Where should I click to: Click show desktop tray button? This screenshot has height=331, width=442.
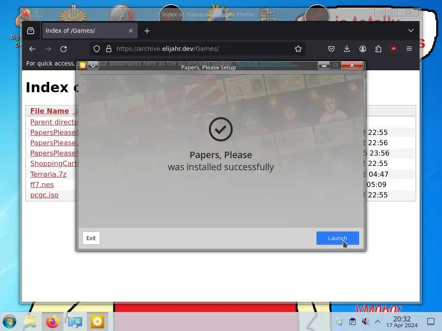click(430, 322)
